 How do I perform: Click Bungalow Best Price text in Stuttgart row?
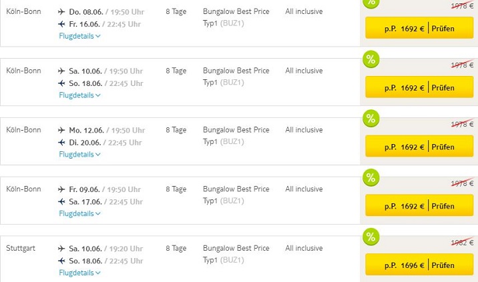click(x=236, y=249)
